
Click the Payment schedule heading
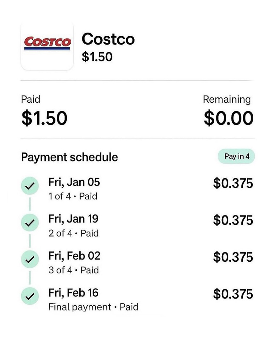pyautogui.click(x=69, y=157)
